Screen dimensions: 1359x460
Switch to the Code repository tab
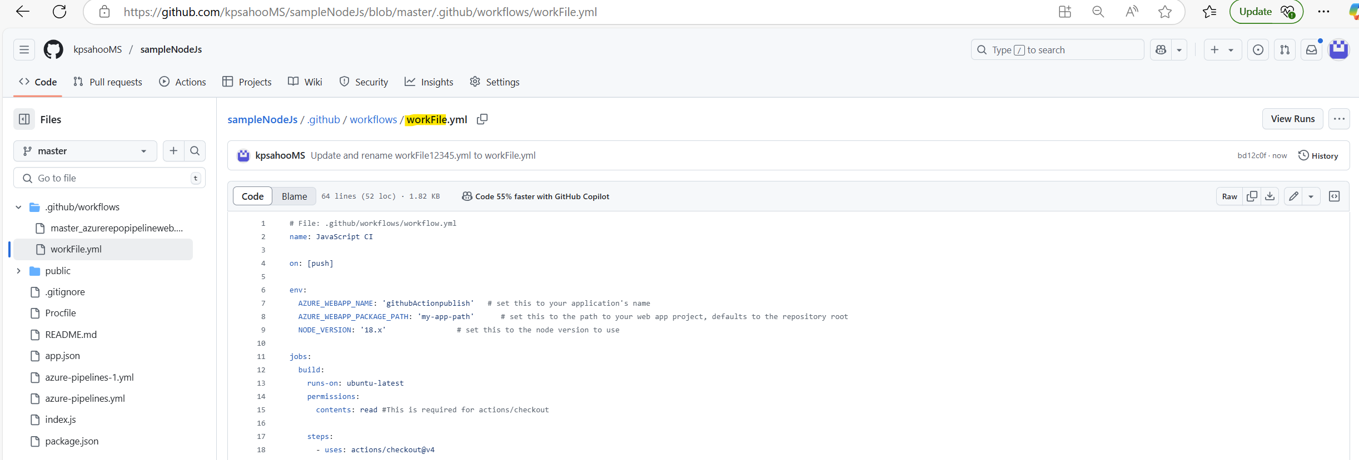[38, 82]
